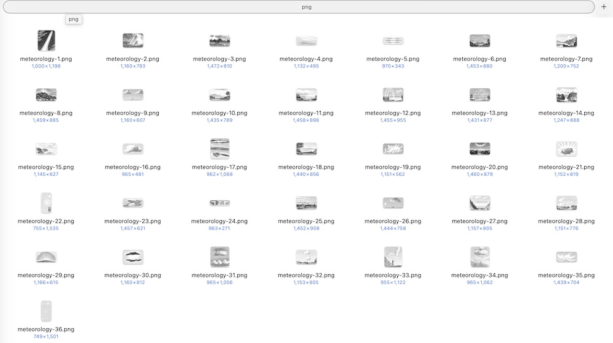This screenshot has width=613, height=343.
Task: Select meteorology-35.png thumbnail
Action: point(566,257)
